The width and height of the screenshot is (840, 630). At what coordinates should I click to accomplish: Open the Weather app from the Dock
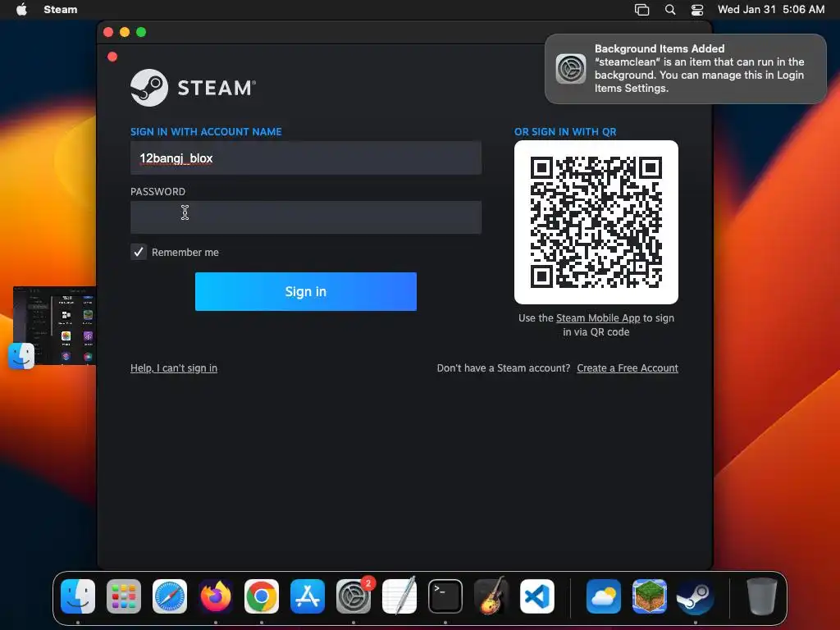(x=604, y=596)
